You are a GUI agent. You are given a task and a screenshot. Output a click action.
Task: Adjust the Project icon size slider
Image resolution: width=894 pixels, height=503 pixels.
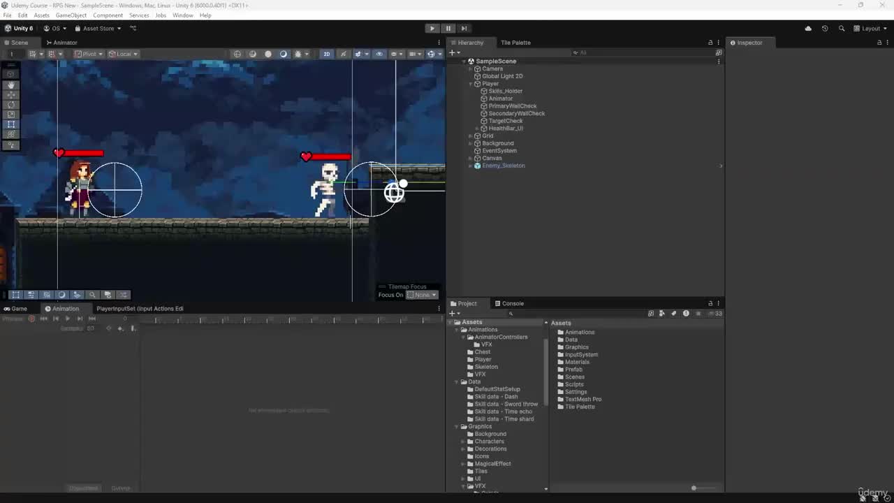click(x=694, y=488)
